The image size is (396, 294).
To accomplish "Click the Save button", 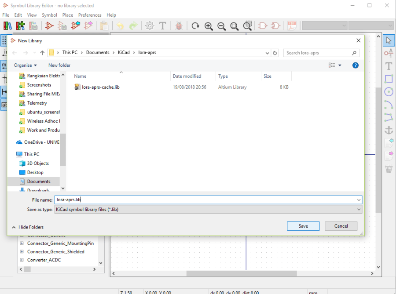I will [303, 226].
